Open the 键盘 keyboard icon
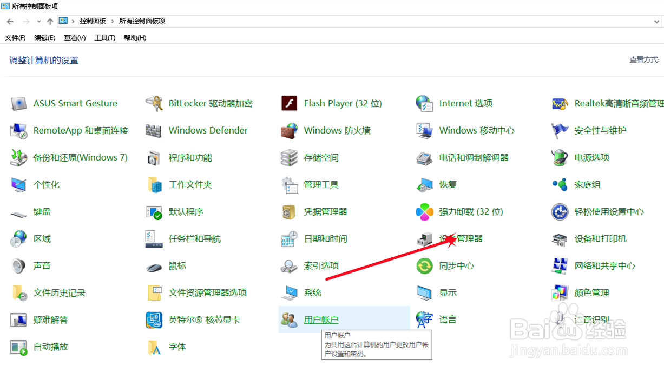 tap(19, 213)
